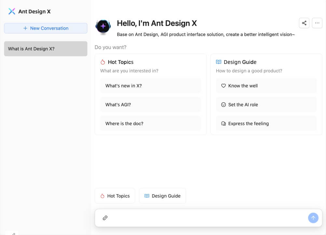Open the Hot Topics prompt chip
Screen dimensions: 326x235
coord(115,196)
